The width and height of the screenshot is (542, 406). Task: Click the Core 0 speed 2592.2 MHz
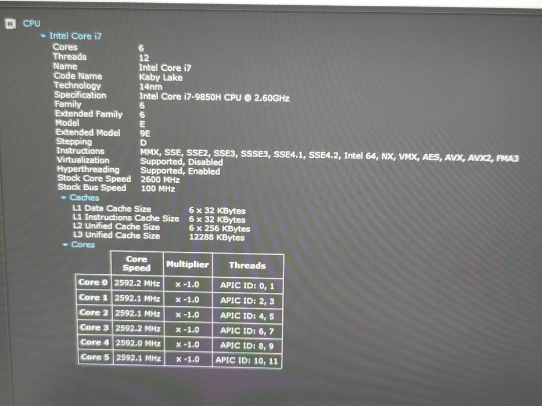point(137,283)
